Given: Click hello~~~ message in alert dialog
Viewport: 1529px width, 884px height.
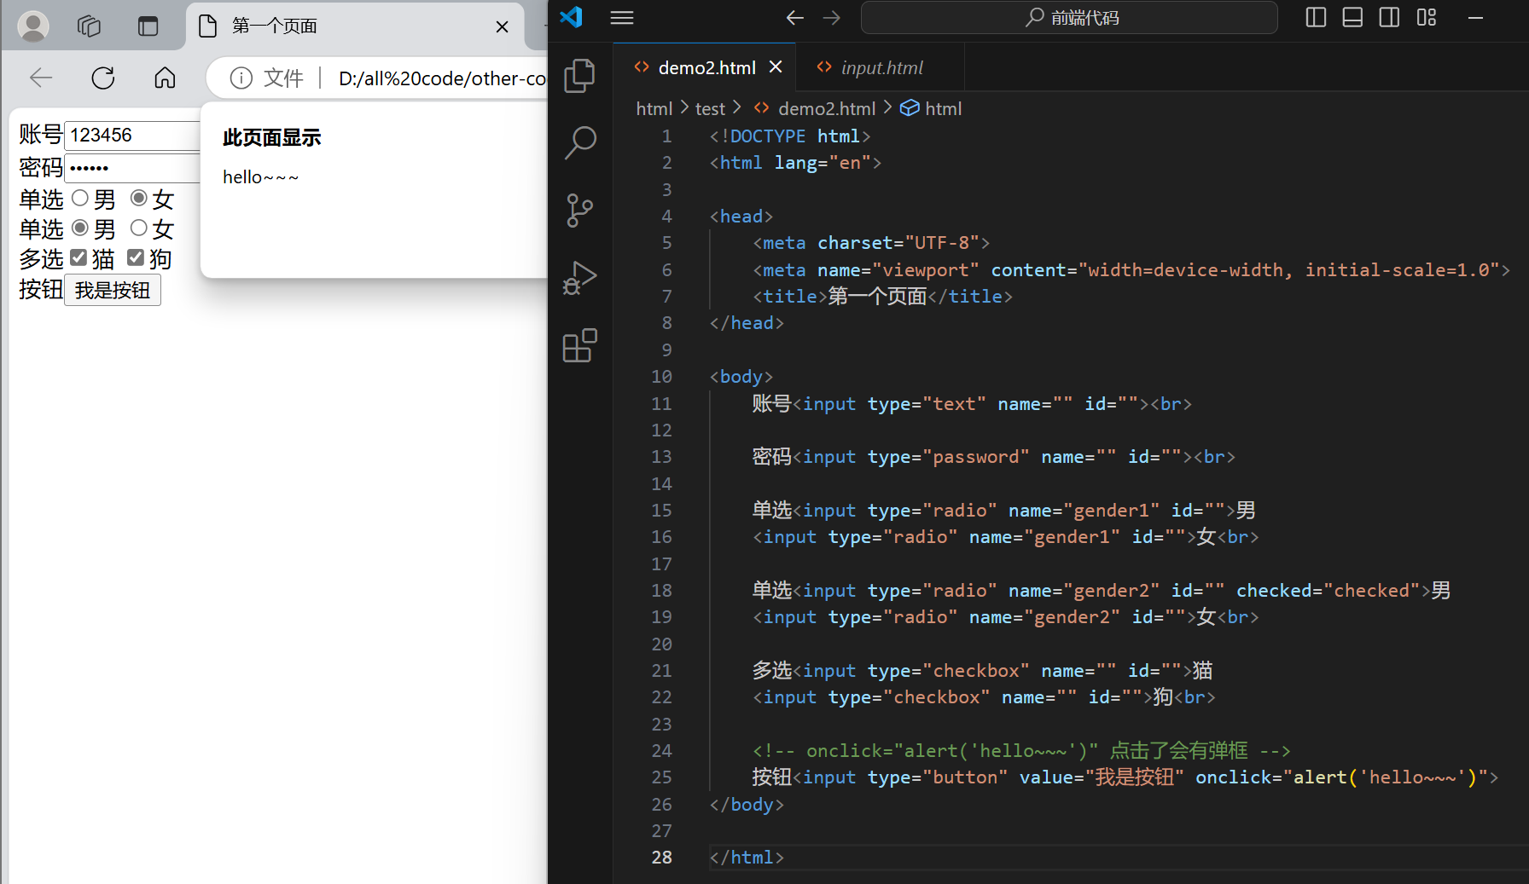Looking at the screenshot, I should [261, 177].
